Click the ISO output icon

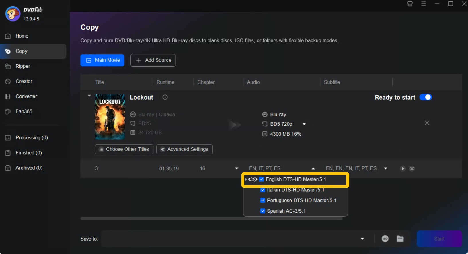(385, 239)
